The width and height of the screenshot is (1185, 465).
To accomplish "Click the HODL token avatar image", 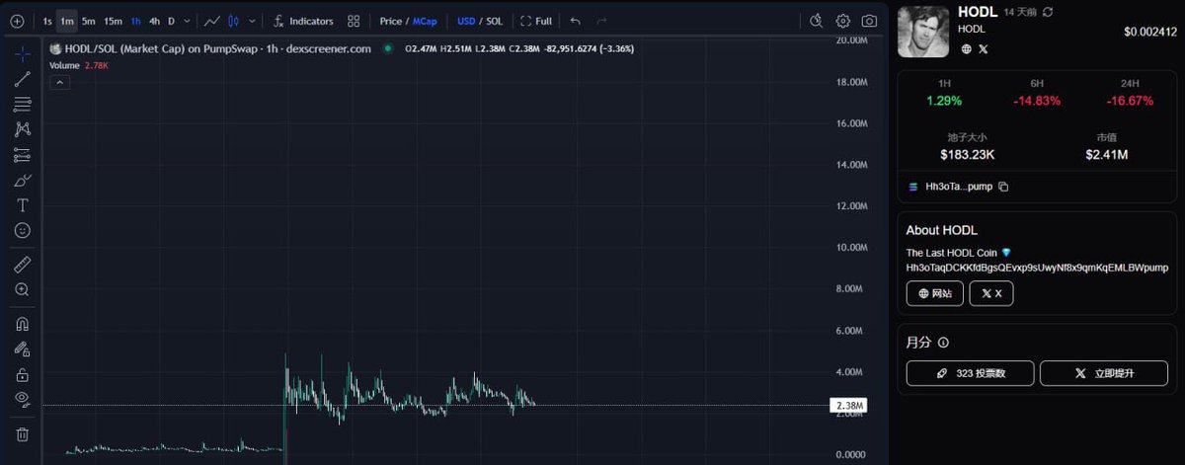I will click(x=922, y=31).
